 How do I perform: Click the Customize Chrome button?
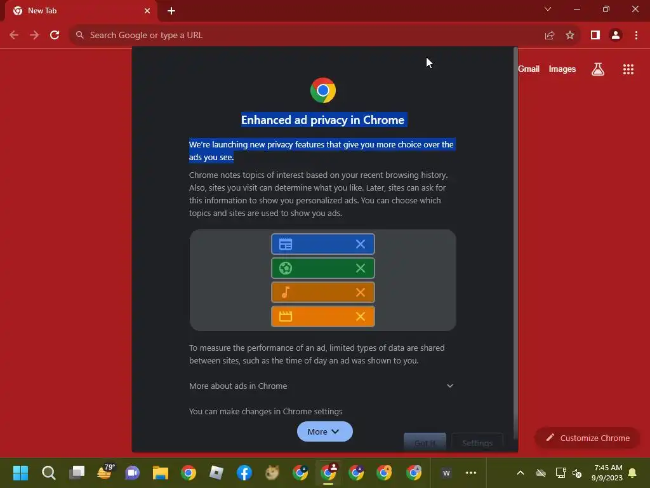tap(587, 438)
